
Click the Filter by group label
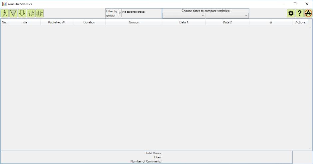(112, 13)
